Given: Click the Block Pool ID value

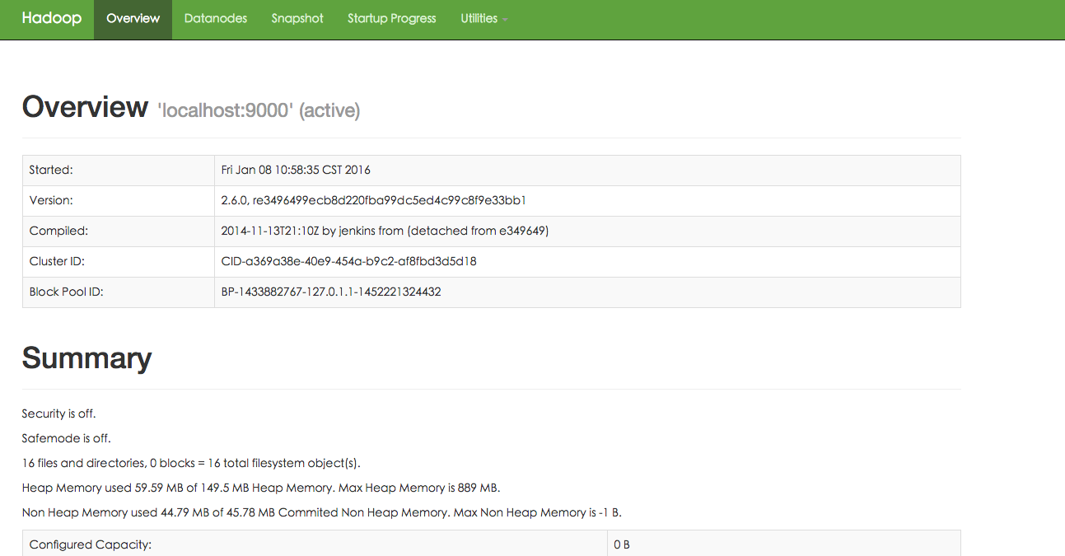Looking at the screenshot, I should pos(331,292).
